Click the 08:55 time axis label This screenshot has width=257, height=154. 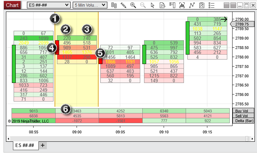[x=34, y=132]
